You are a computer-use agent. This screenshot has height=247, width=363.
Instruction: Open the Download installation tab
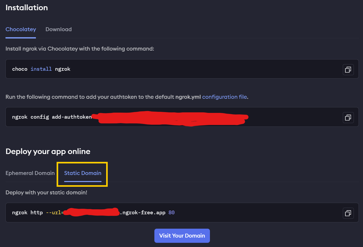coord(58,29)
